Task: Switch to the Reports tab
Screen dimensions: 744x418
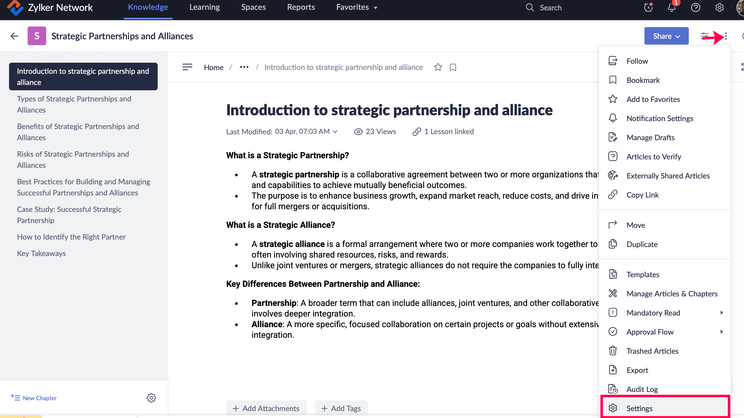Action: point(301,7)
